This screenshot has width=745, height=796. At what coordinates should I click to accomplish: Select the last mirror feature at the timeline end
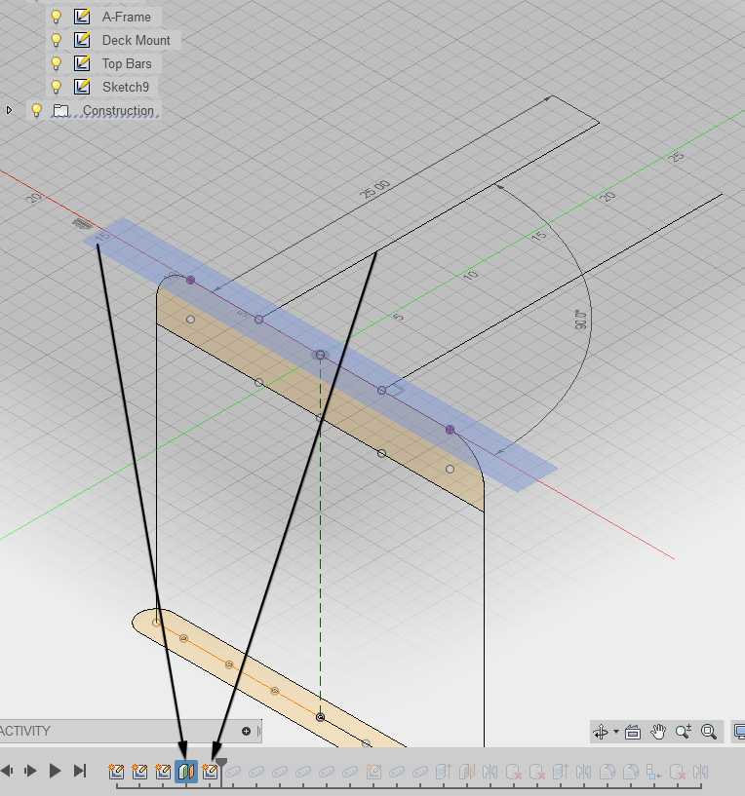point(701,772)
